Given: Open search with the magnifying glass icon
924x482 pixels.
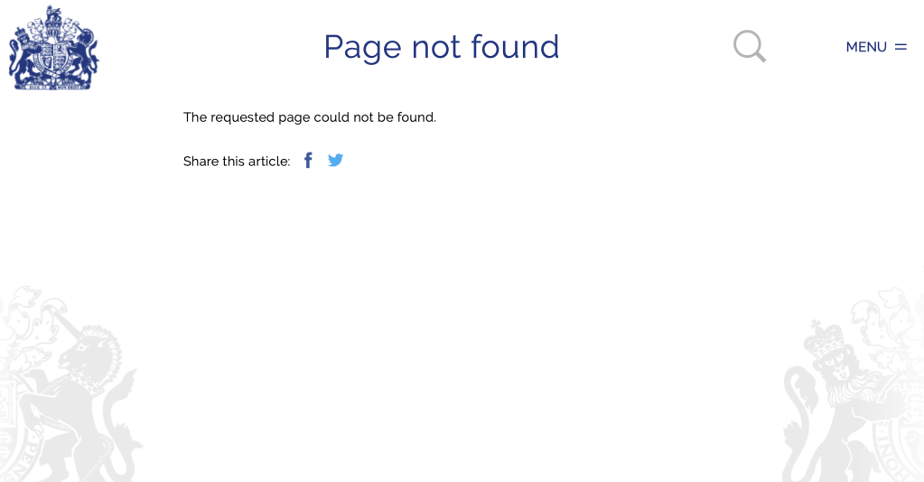Looking at the screenshot, I should click(x=750, y=46).
